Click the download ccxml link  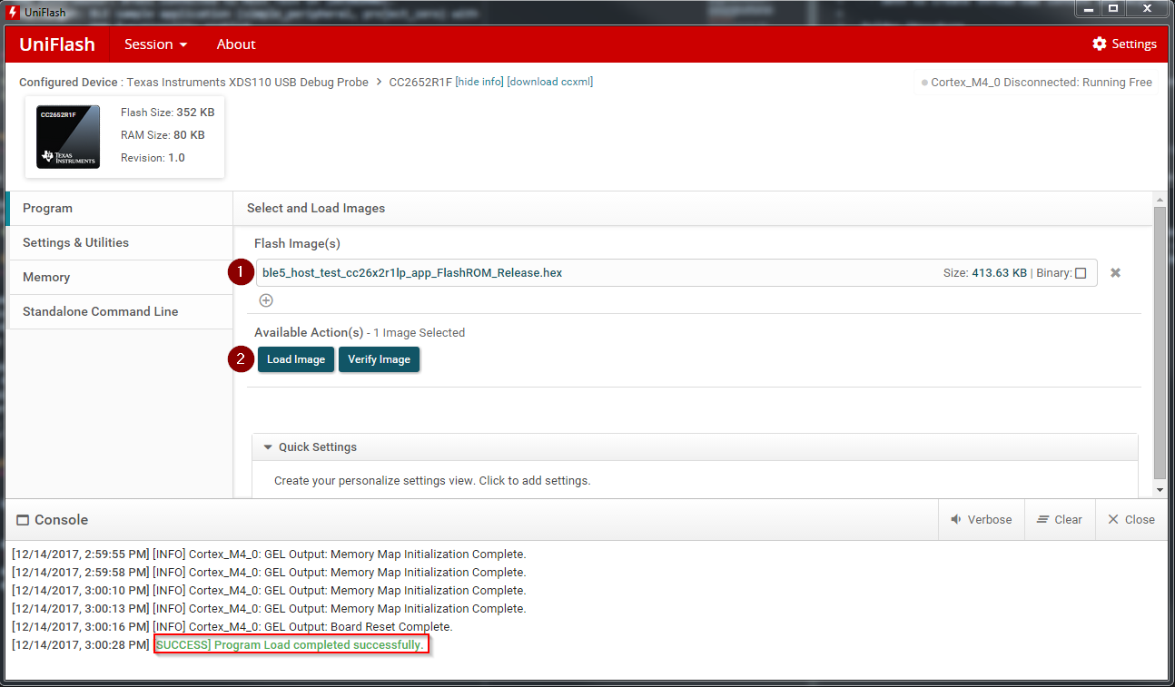pos(549,81)
